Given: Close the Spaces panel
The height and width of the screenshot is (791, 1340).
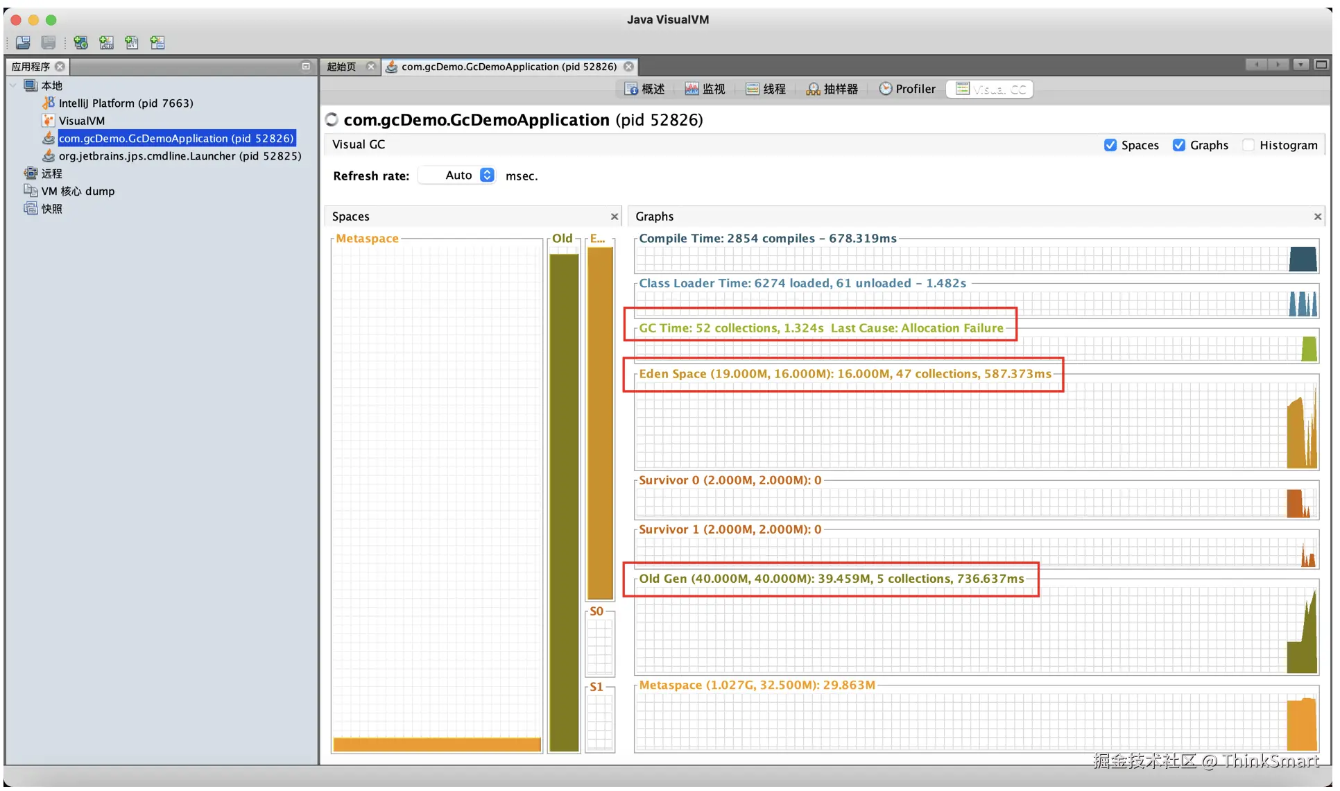Looking at the screenshot, I should pos(614,217).
